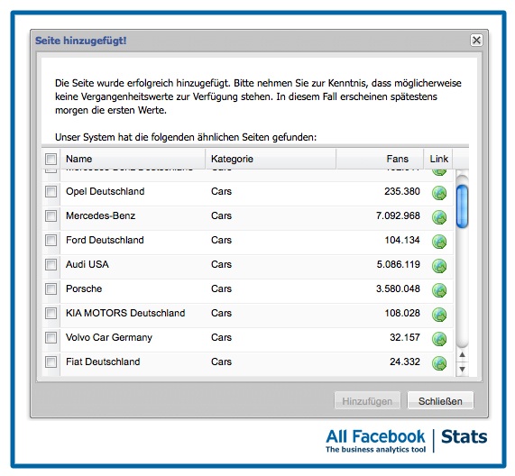Image resolution: width=515 pixels, height=476 pixels.
Task: Check the select-all checkbox in header
Action: pyautogui.click(x=51, y=160)
